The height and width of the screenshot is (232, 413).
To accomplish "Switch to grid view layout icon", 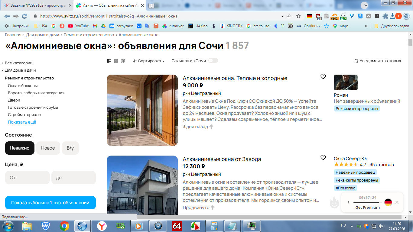I will click(116, 61).
